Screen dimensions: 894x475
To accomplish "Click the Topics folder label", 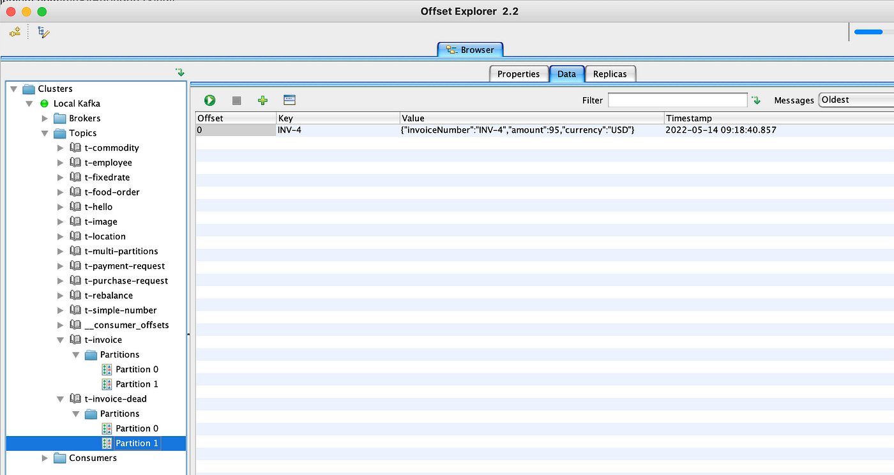I will 83,133.
